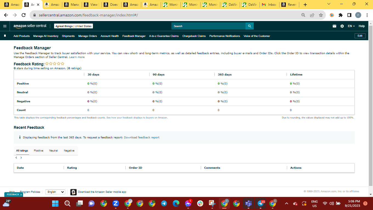Open 'See how your feedback displays' link
This screenshot has height=210, width=373.
[137, 118]
